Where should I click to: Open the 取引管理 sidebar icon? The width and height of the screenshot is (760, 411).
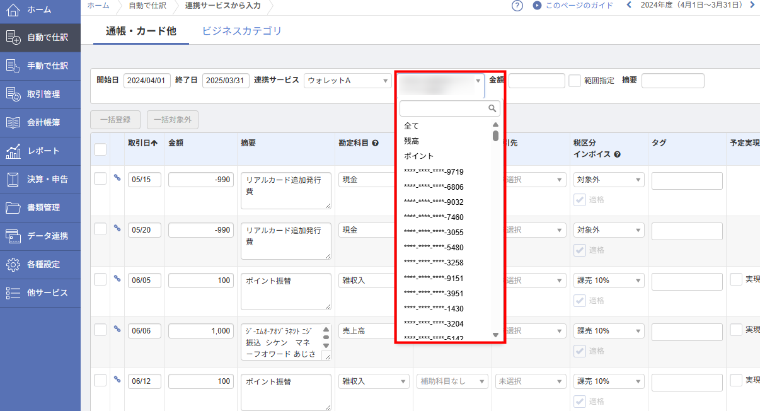point(13,94)
